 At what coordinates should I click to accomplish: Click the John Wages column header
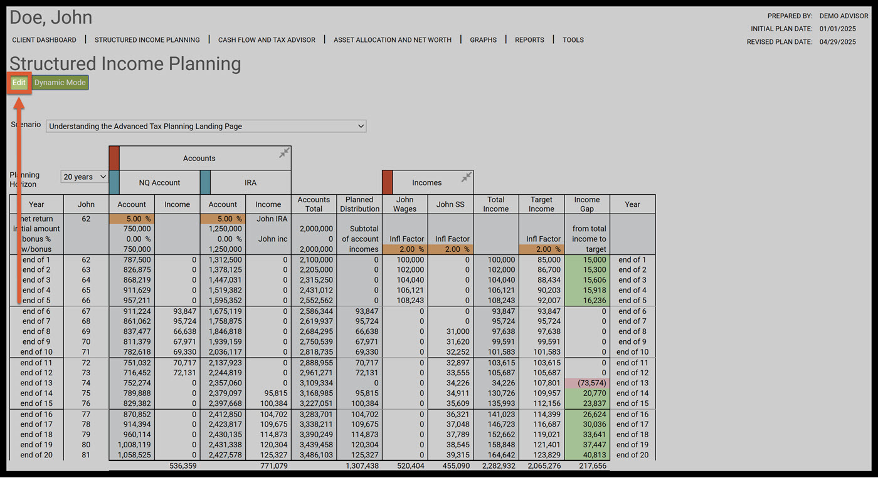pyautogui.click(x=405, y=204)
